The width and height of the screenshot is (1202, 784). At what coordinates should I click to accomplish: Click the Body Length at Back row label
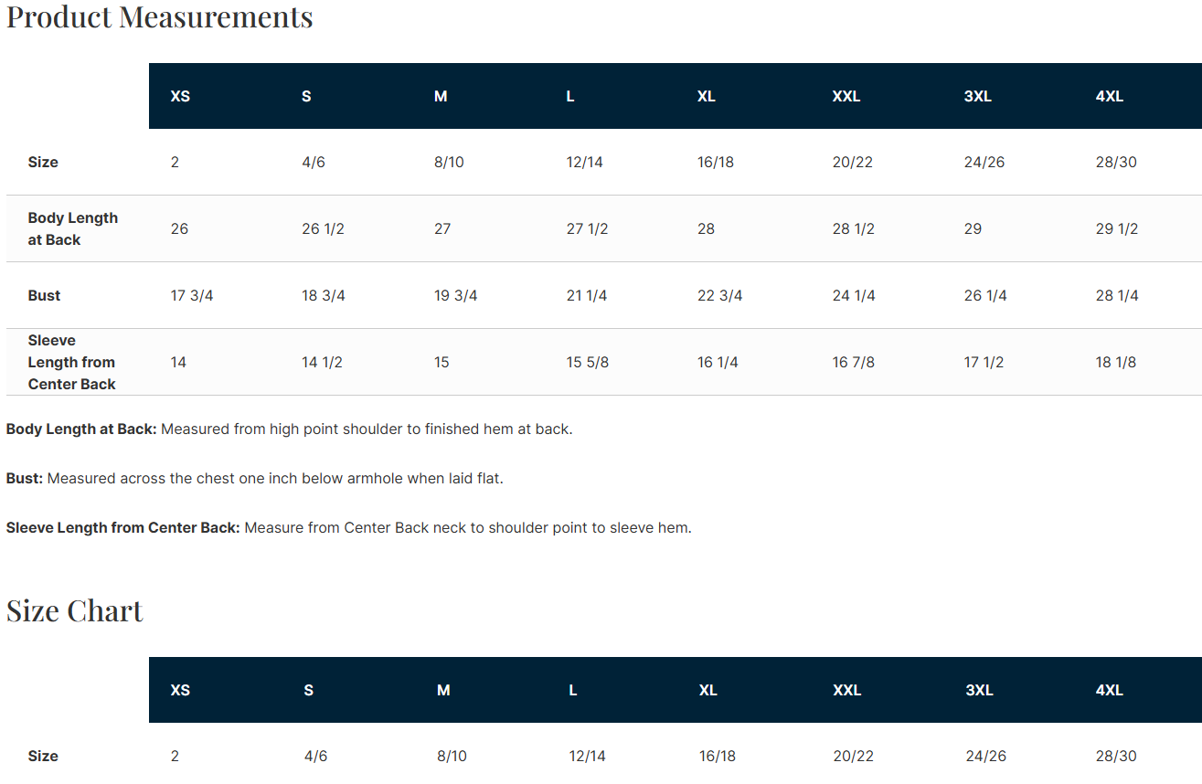(73, 228)
